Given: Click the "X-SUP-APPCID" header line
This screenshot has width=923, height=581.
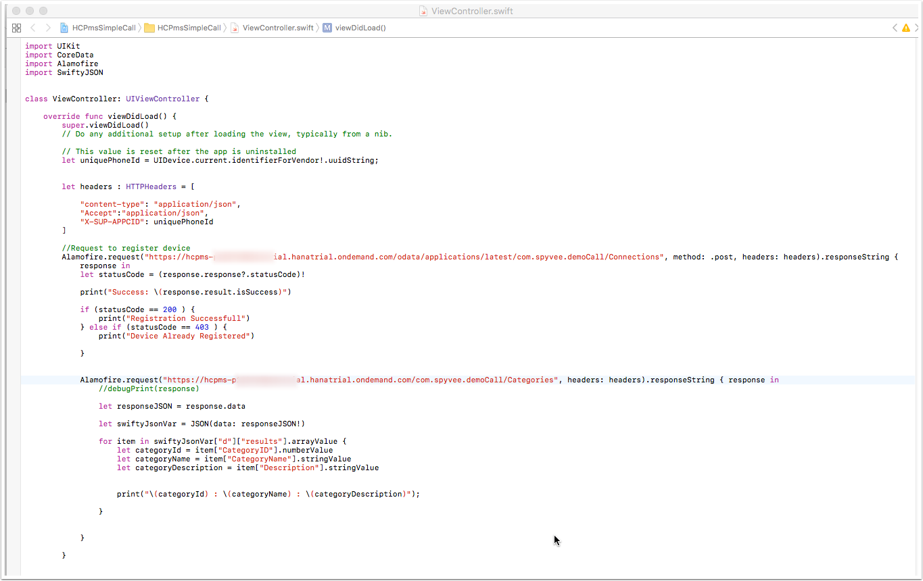Looking at the screenshot, I should (x=147, y=222).
